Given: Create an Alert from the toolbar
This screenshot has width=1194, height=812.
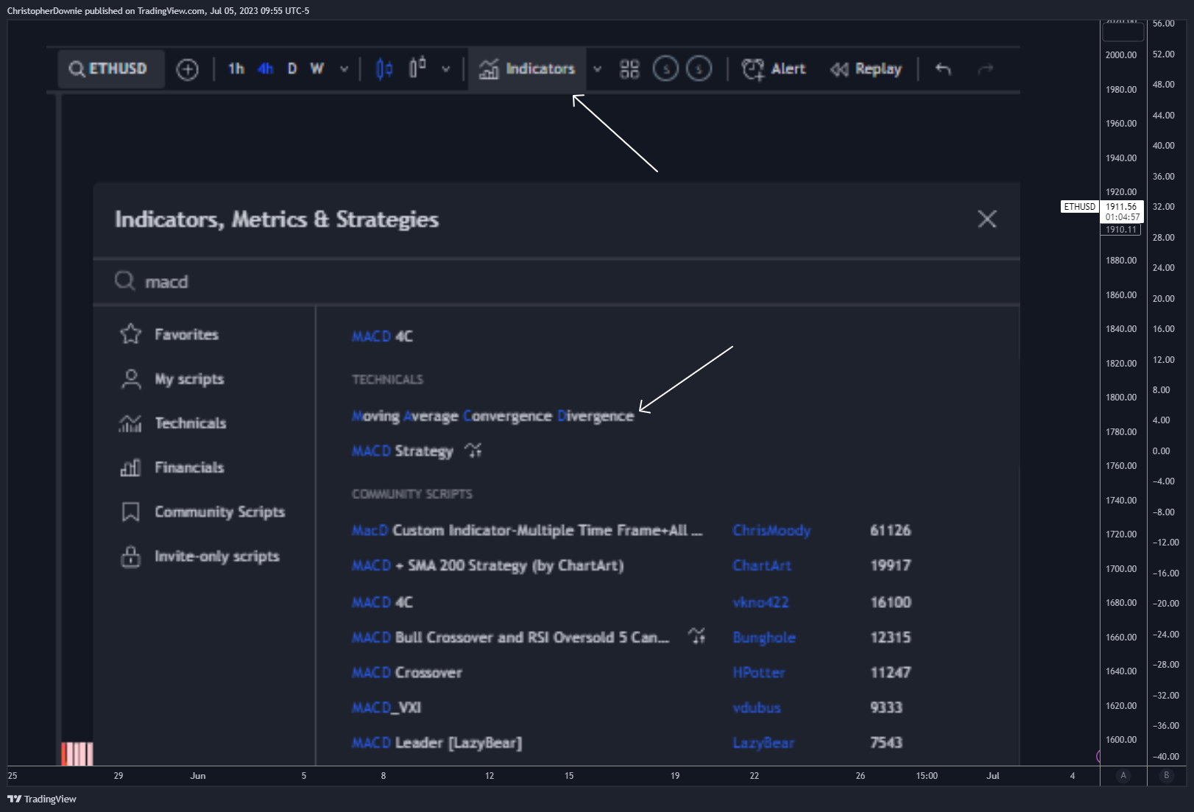Looking at the screenshot, I should [x=774, y=68].
